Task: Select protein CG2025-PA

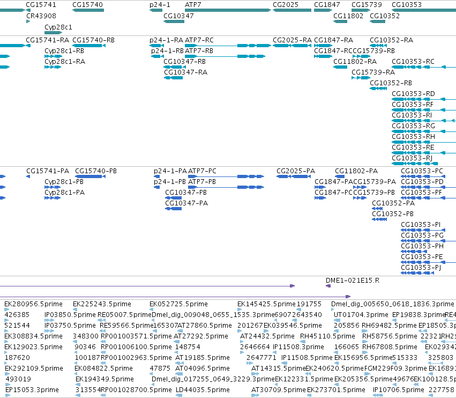Action: pyautogui.click(x=294, y=176)
